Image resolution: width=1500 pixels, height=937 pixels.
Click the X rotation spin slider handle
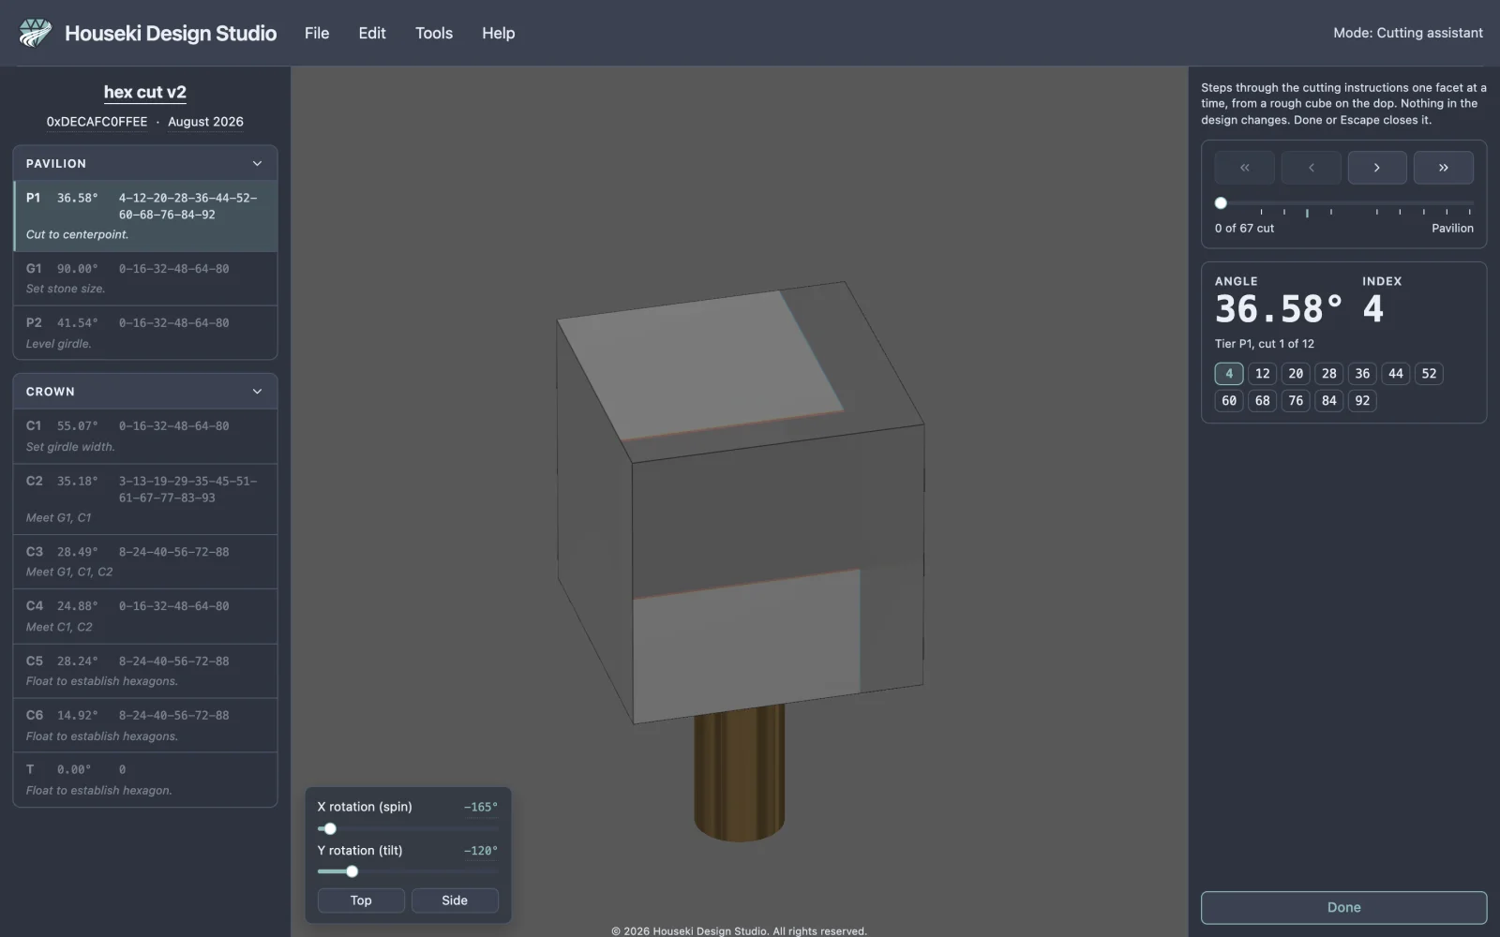330,828
